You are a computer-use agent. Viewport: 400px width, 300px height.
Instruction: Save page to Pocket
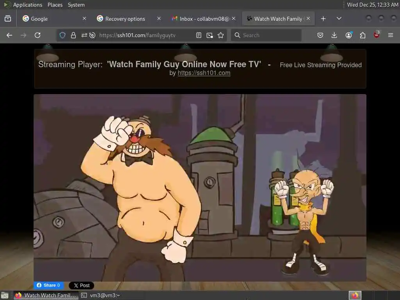point(320,35)
